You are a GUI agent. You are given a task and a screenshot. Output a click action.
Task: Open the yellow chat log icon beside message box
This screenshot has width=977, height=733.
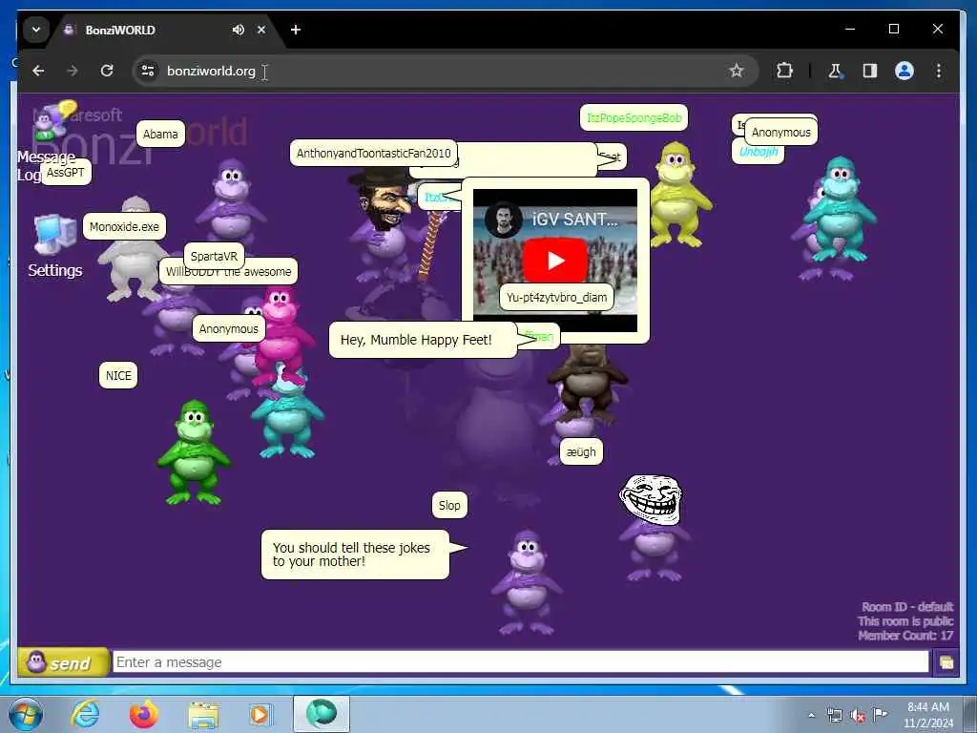click(946, 662)
